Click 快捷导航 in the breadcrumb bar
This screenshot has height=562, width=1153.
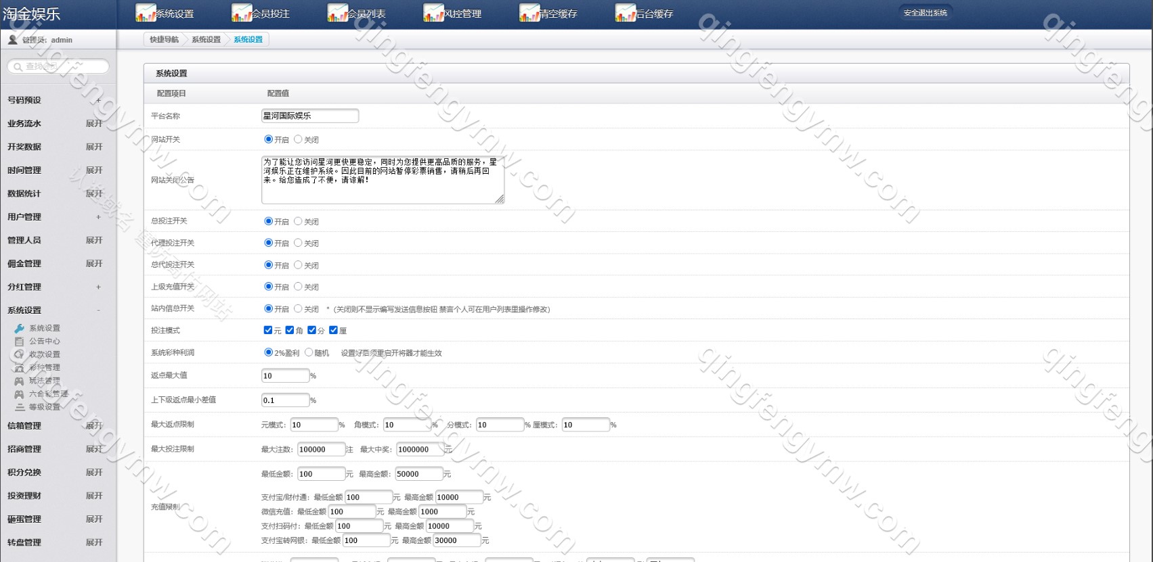tap(164, 40)
